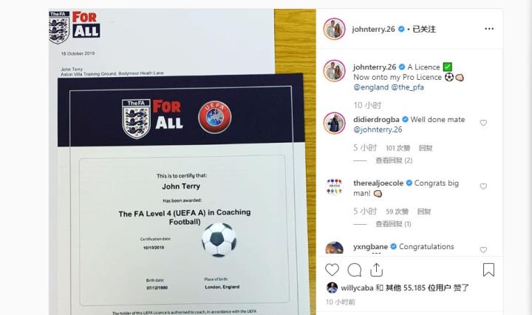Save post with bookmark icon
Image resolution: width=532 pixels, height=315 pixels.
click(x=488, y=270)
